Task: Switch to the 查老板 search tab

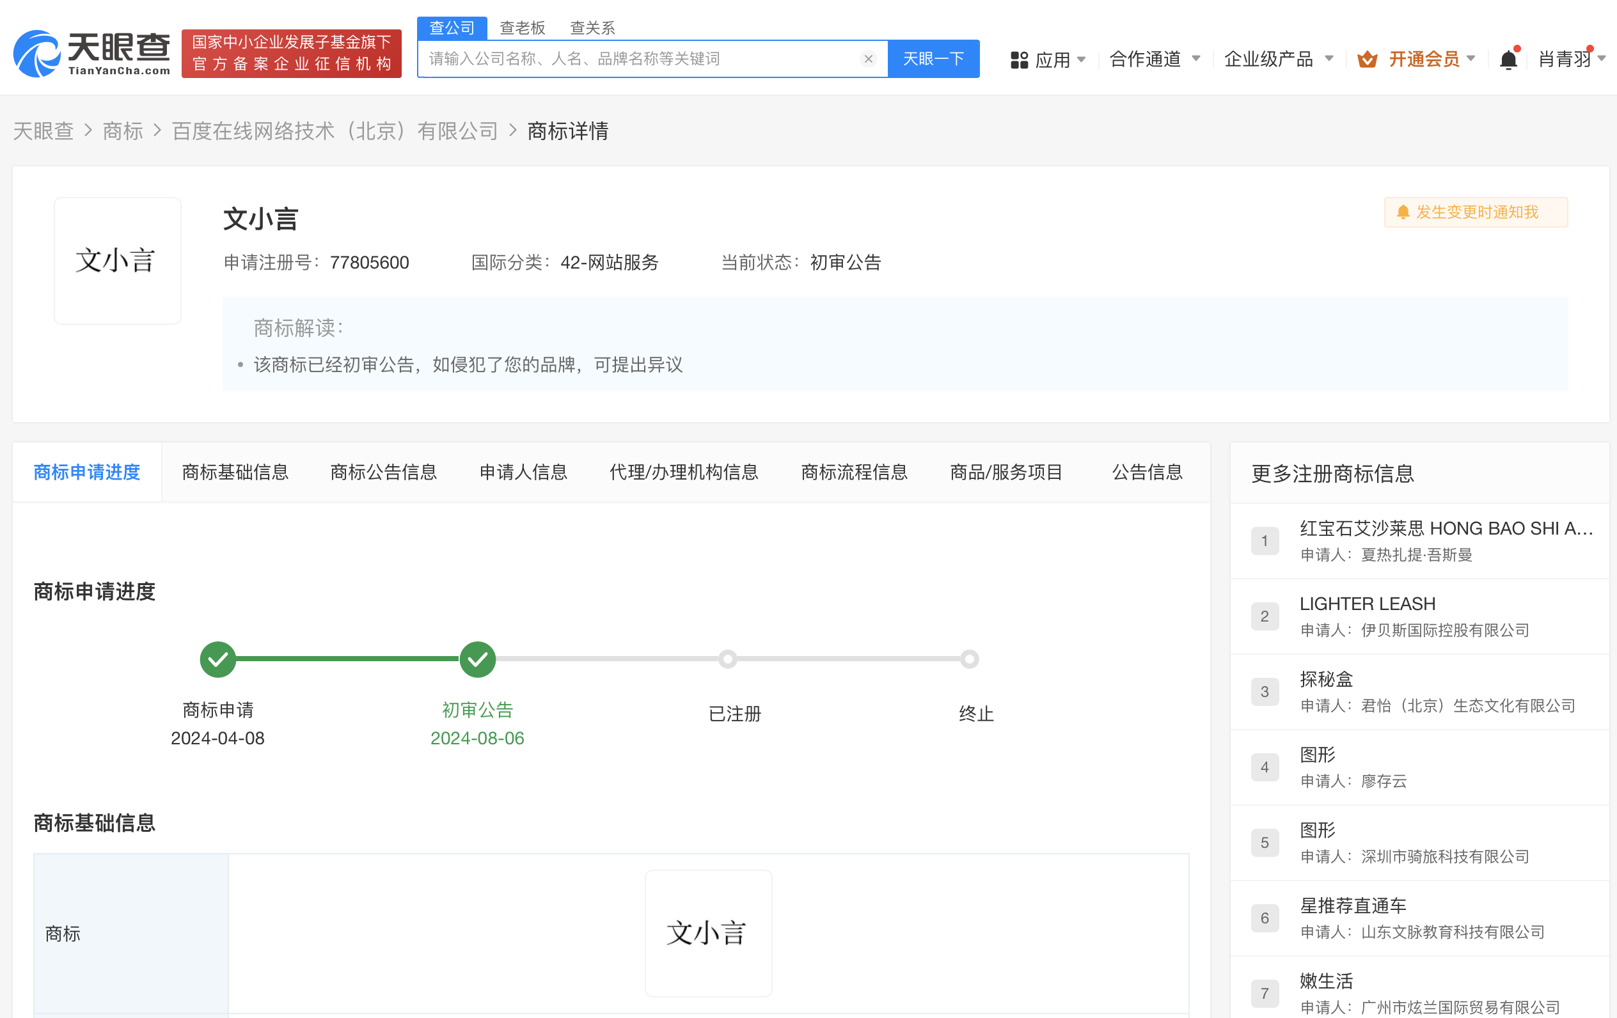Action: pos(523,27)
